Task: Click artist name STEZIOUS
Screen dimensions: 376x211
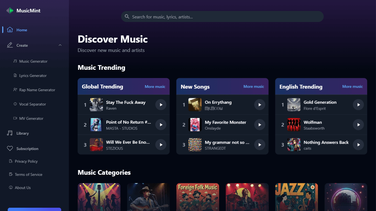Action: 115,148
